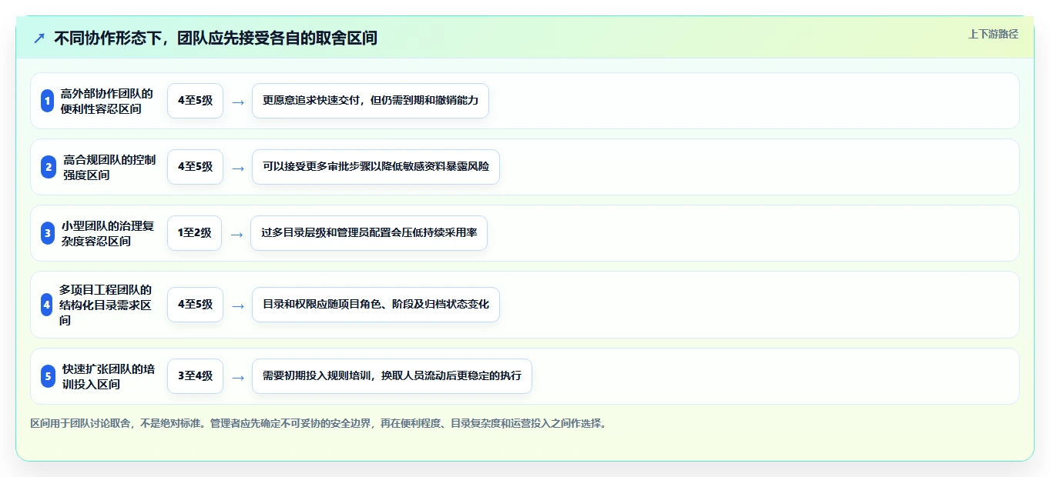The height and width of the screenshot is (477, 1050).
Task: Click the box 需要初期投入规则培训，换取人员流动后更稳定的执行
Action: (x=392, y=376)
